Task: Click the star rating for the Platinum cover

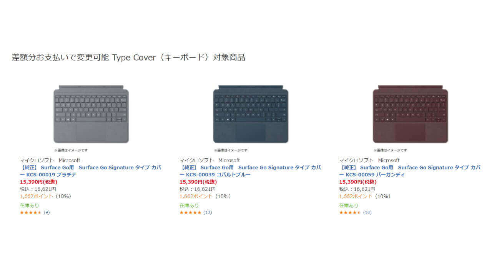Action: click(30, 212)
